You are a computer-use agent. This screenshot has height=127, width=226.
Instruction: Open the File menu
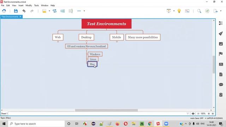pos(2,6)
